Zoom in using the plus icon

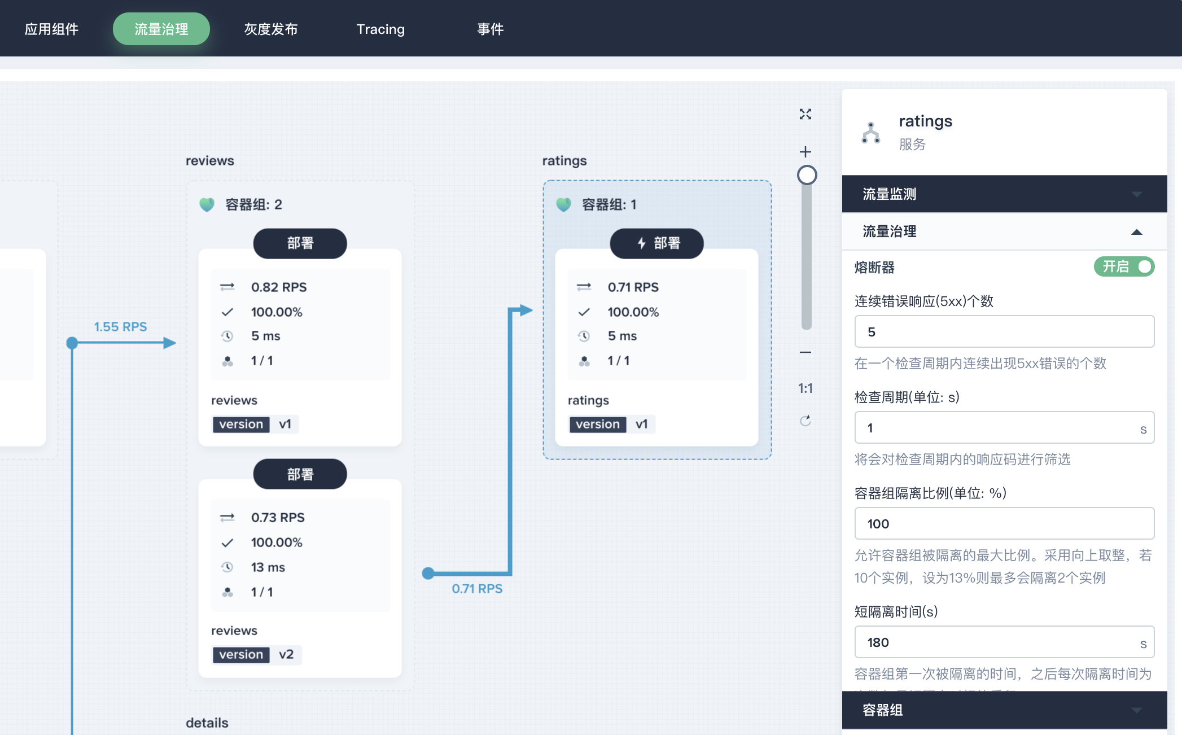point(805,151)
